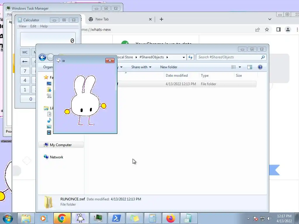The width and height of the screenshot is (299, 224).
Task: Select Pictures library icon in sidebar
Action: pos(49,127)
